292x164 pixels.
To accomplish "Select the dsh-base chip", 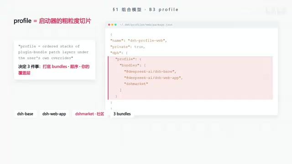I will (25, 114).
